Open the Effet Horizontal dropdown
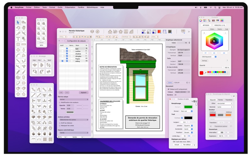 pyautogui.click(x=224, y=104)
